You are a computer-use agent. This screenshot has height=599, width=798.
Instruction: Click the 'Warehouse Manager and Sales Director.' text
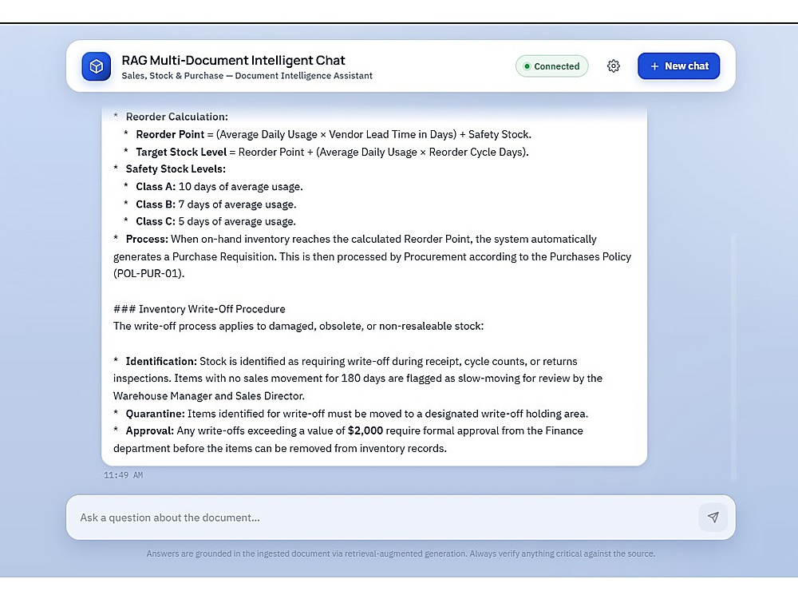click(208, 396)
